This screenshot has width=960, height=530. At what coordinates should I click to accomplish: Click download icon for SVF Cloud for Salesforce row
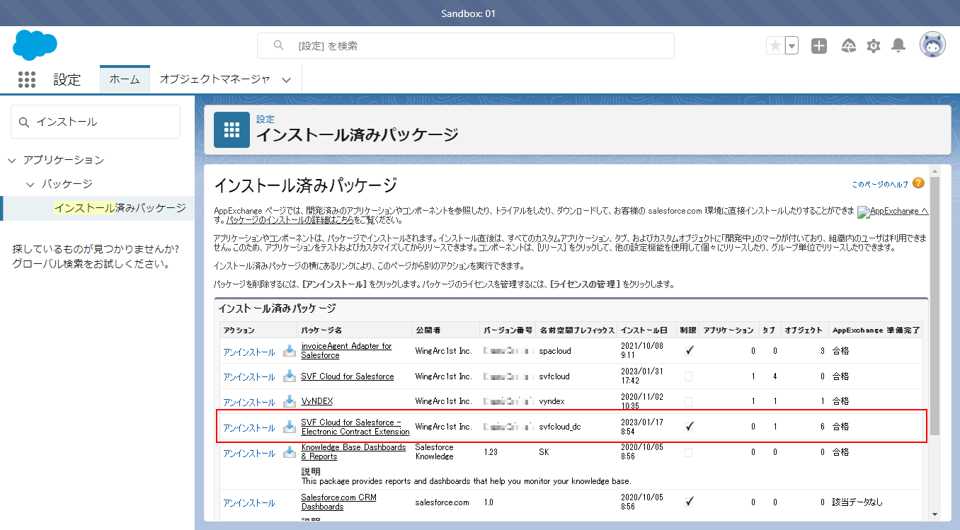pos(290,376)
